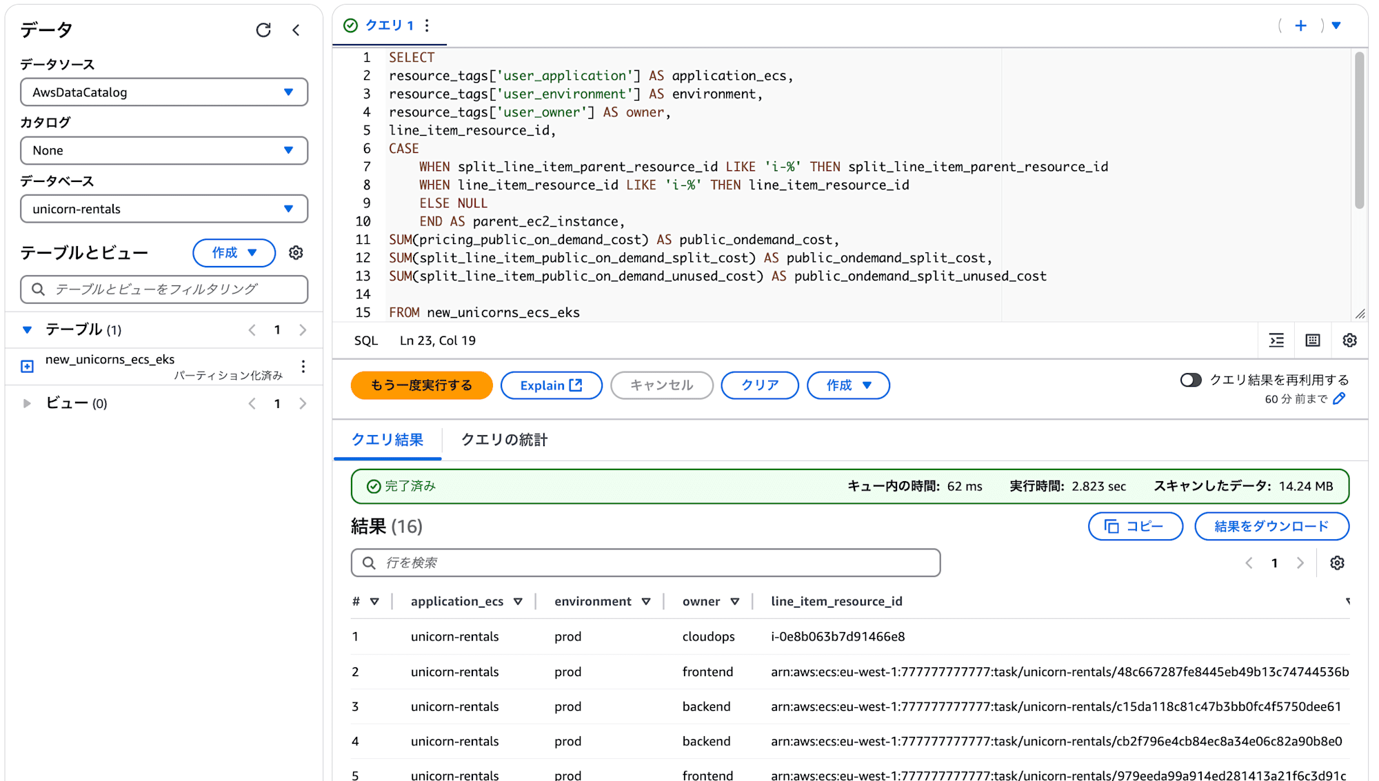Format the SQL query with indent icon
This screenshot has width=1379, height=781.
coord(1277,341)
